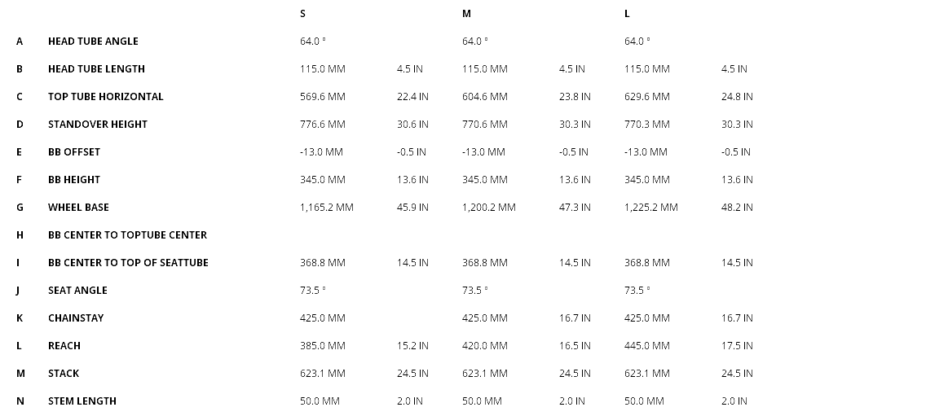Click the 445.0 MM reach value
926x416 pixels.
pos(647,346)
